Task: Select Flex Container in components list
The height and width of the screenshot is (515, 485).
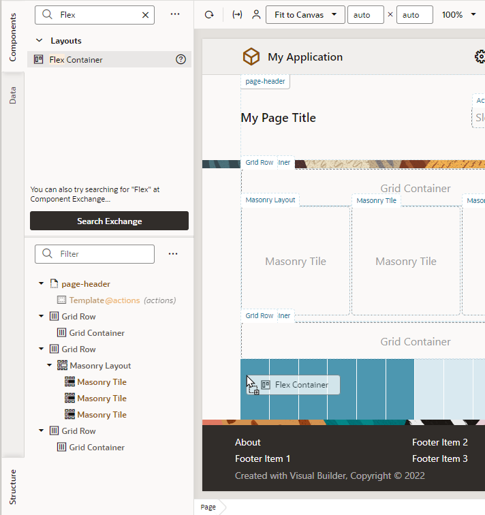Action: 110,59
